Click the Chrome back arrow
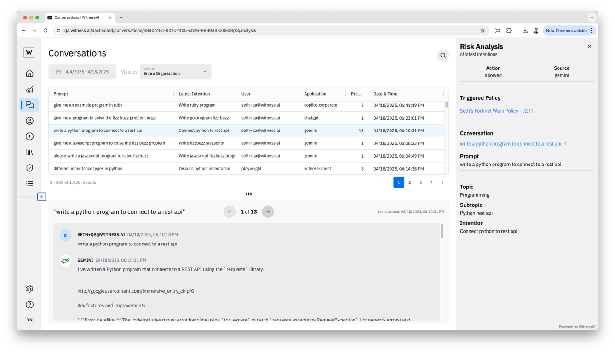 (x=23, y=31)
